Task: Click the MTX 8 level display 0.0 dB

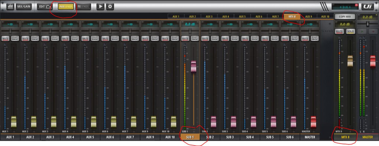Action: click(345, 24)
